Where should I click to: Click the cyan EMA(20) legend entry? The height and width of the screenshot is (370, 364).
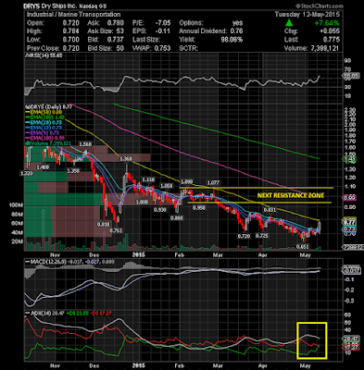44,122
